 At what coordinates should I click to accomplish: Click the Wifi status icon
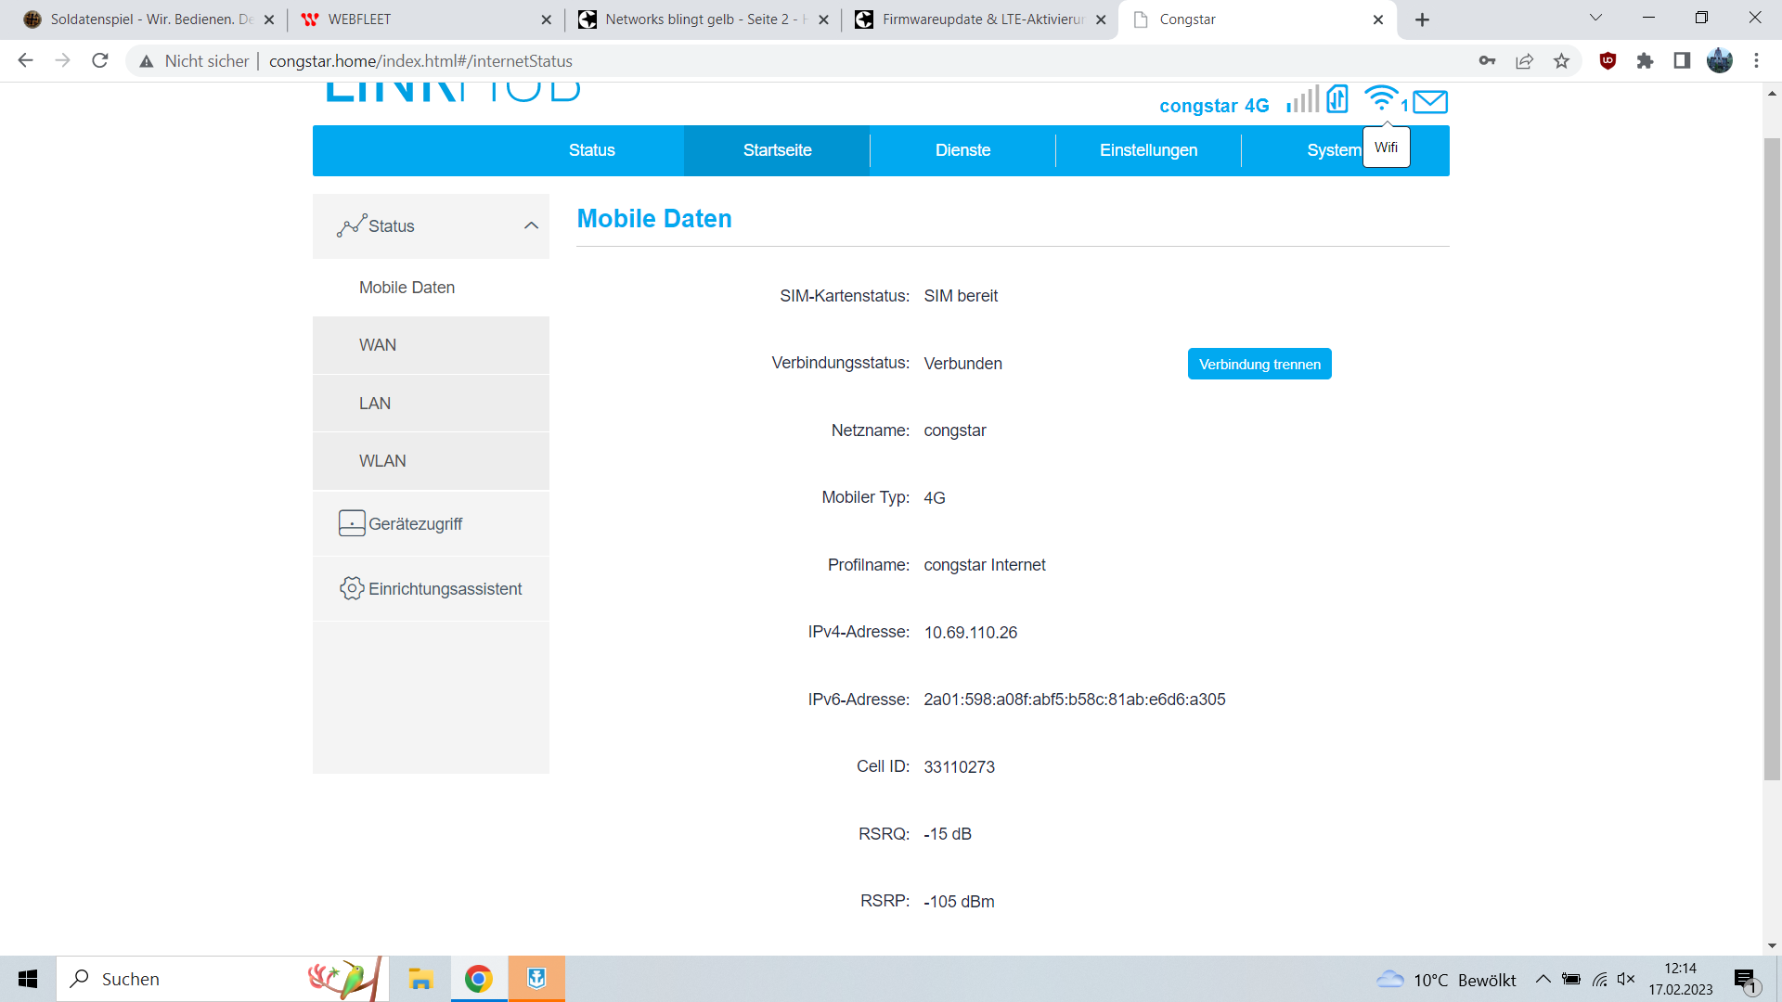point(1381,97)
